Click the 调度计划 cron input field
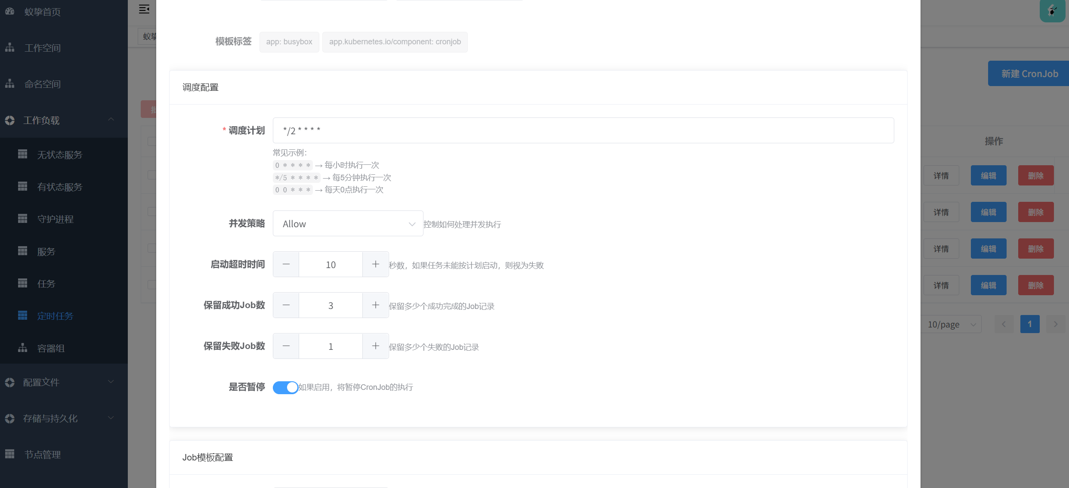This screenshot has height=488, width=1069. pos(583,130)
